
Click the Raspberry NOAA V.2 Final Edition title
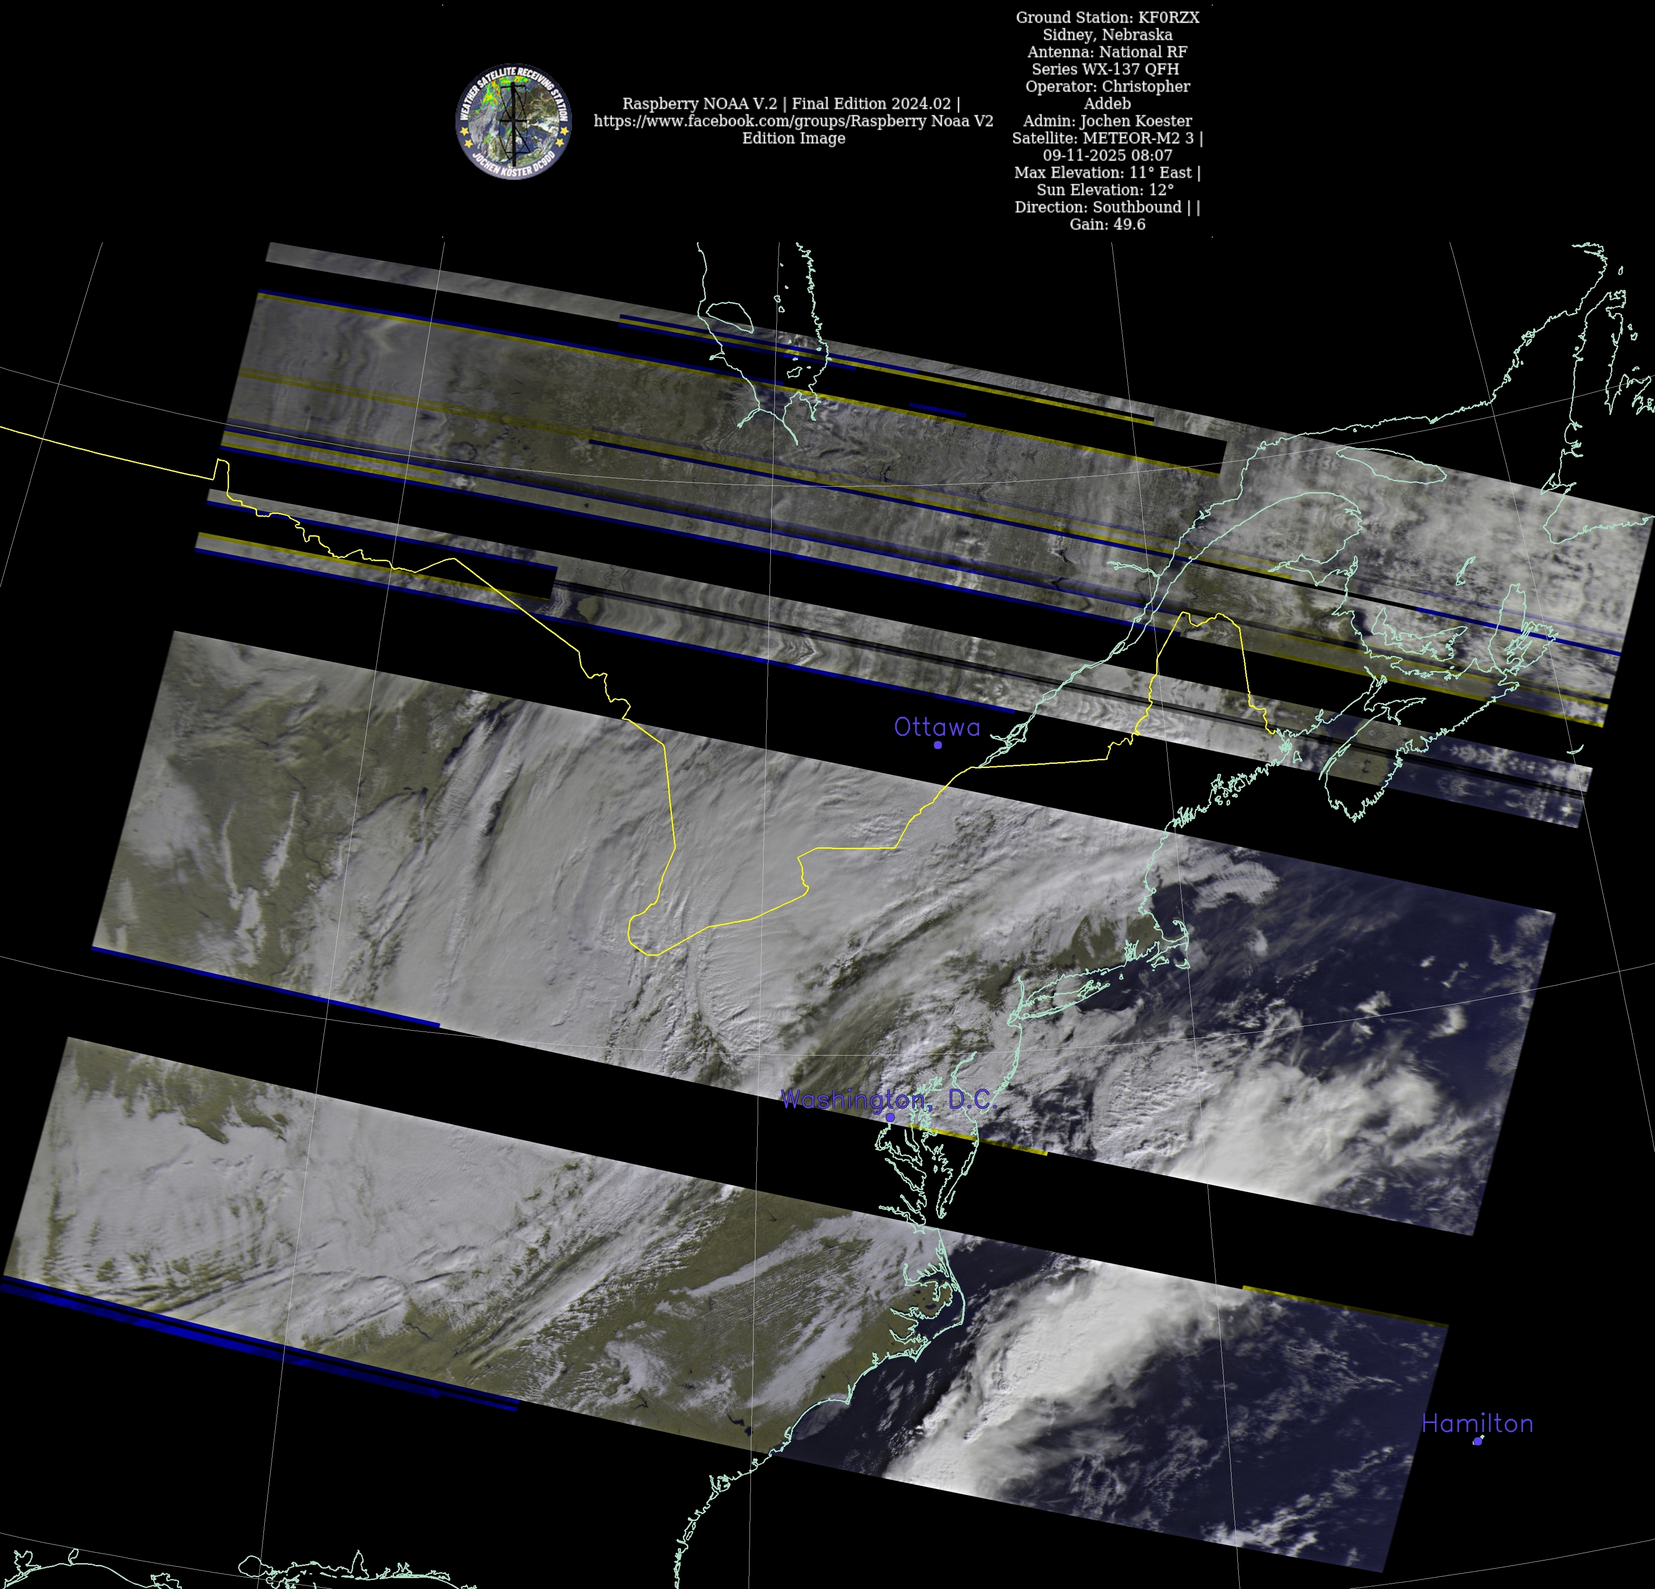tap(790, 104)
